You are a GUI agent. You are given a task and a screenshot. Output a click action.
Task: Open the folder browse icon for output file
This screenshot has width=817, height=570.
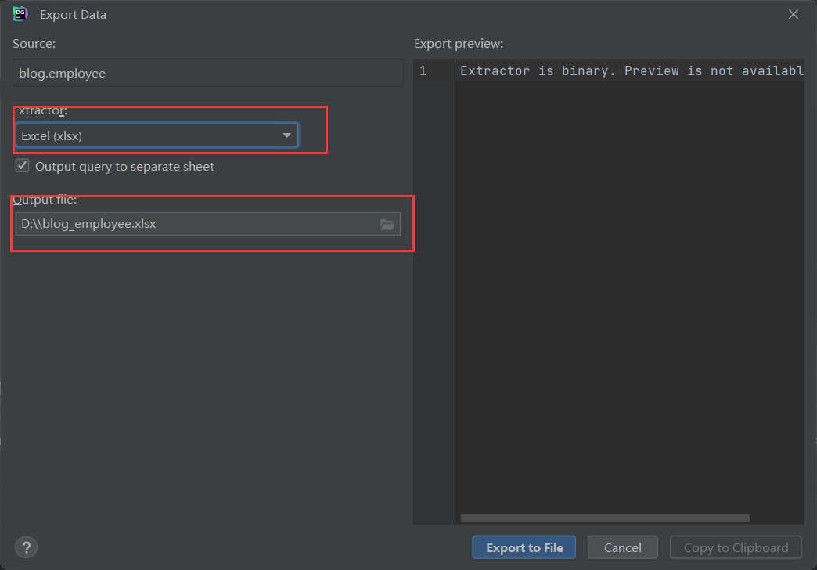(x=387, y=224)
